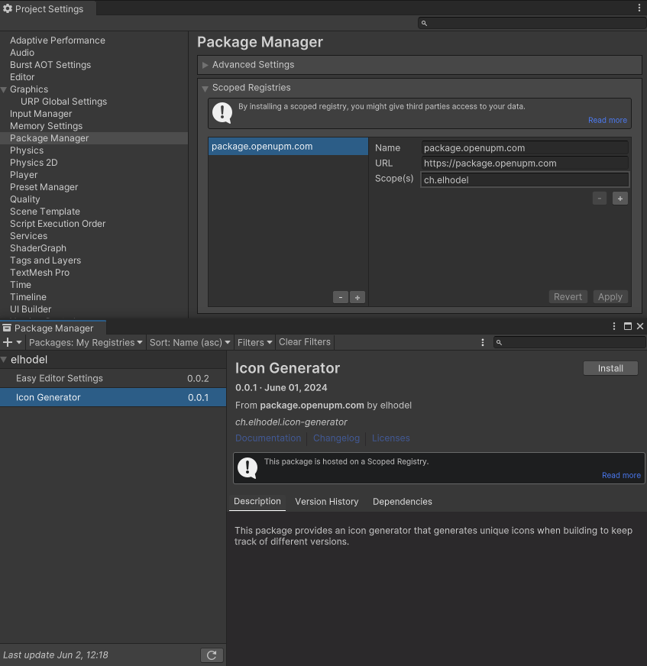
Task: Open URP Global Settings
Action: tap(63, 102)
